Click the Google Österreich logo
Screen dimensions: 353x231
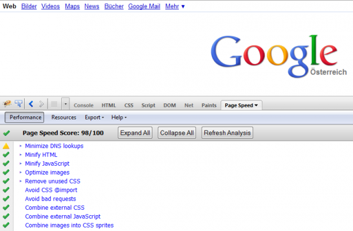pyautogui.click(x=278, y=56)
